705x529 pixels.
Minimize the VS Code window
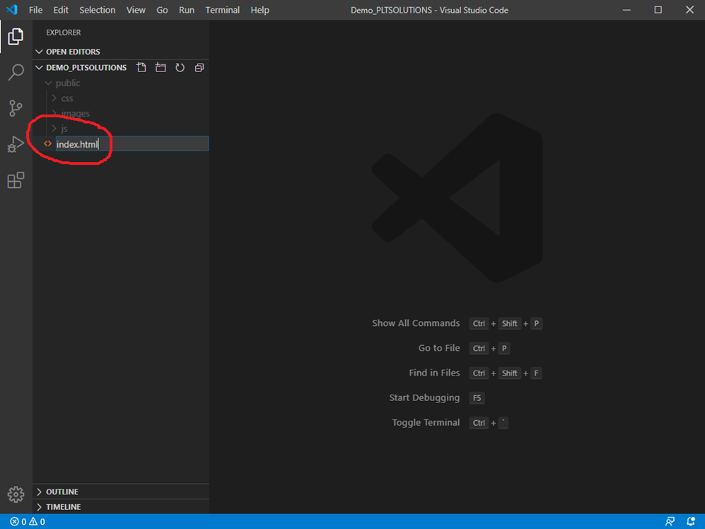[627, 10]
